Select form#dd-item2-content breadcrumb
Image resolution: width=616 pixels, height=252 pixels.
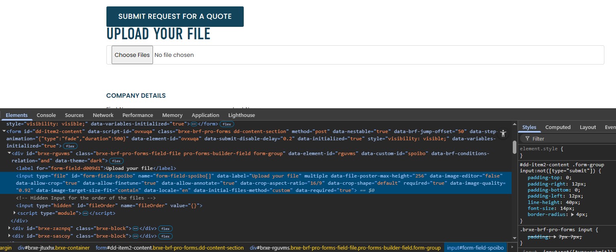pos(169,248)
